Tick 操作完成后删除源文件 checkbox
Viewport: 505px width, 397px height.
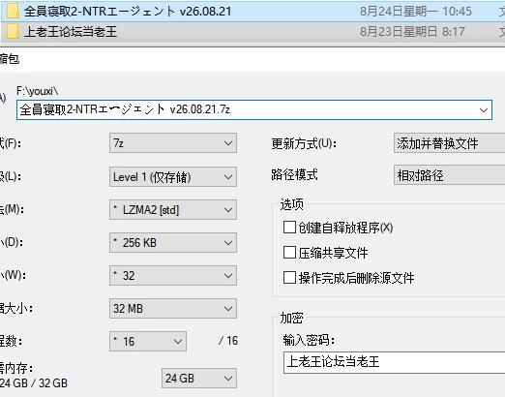coord(289,277)
